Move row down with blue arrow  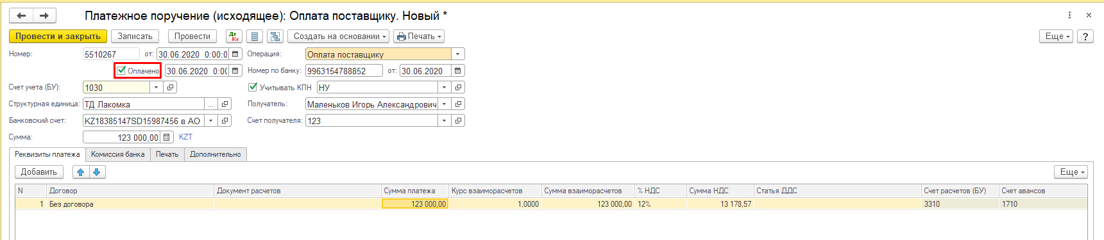click(97, 172)
